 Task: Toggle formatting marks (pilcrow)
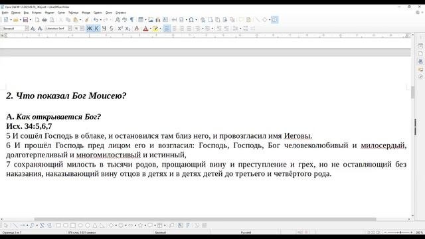click(132, 20)
